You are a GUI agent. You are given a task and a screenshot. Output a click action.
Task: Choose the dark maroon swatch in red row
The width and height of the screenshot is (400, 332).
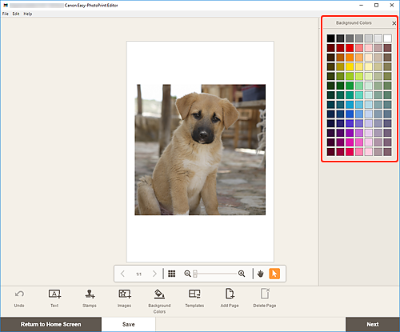tap(330, 48)
